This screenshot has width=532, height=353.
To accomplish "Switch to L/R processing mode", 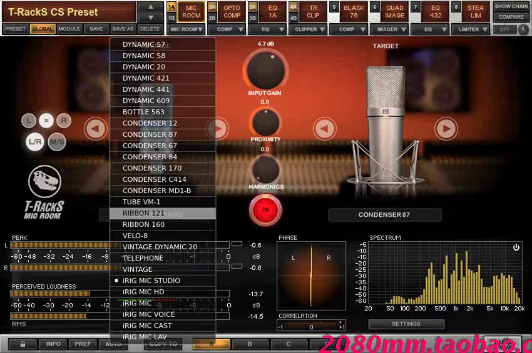I will (35, 142).
